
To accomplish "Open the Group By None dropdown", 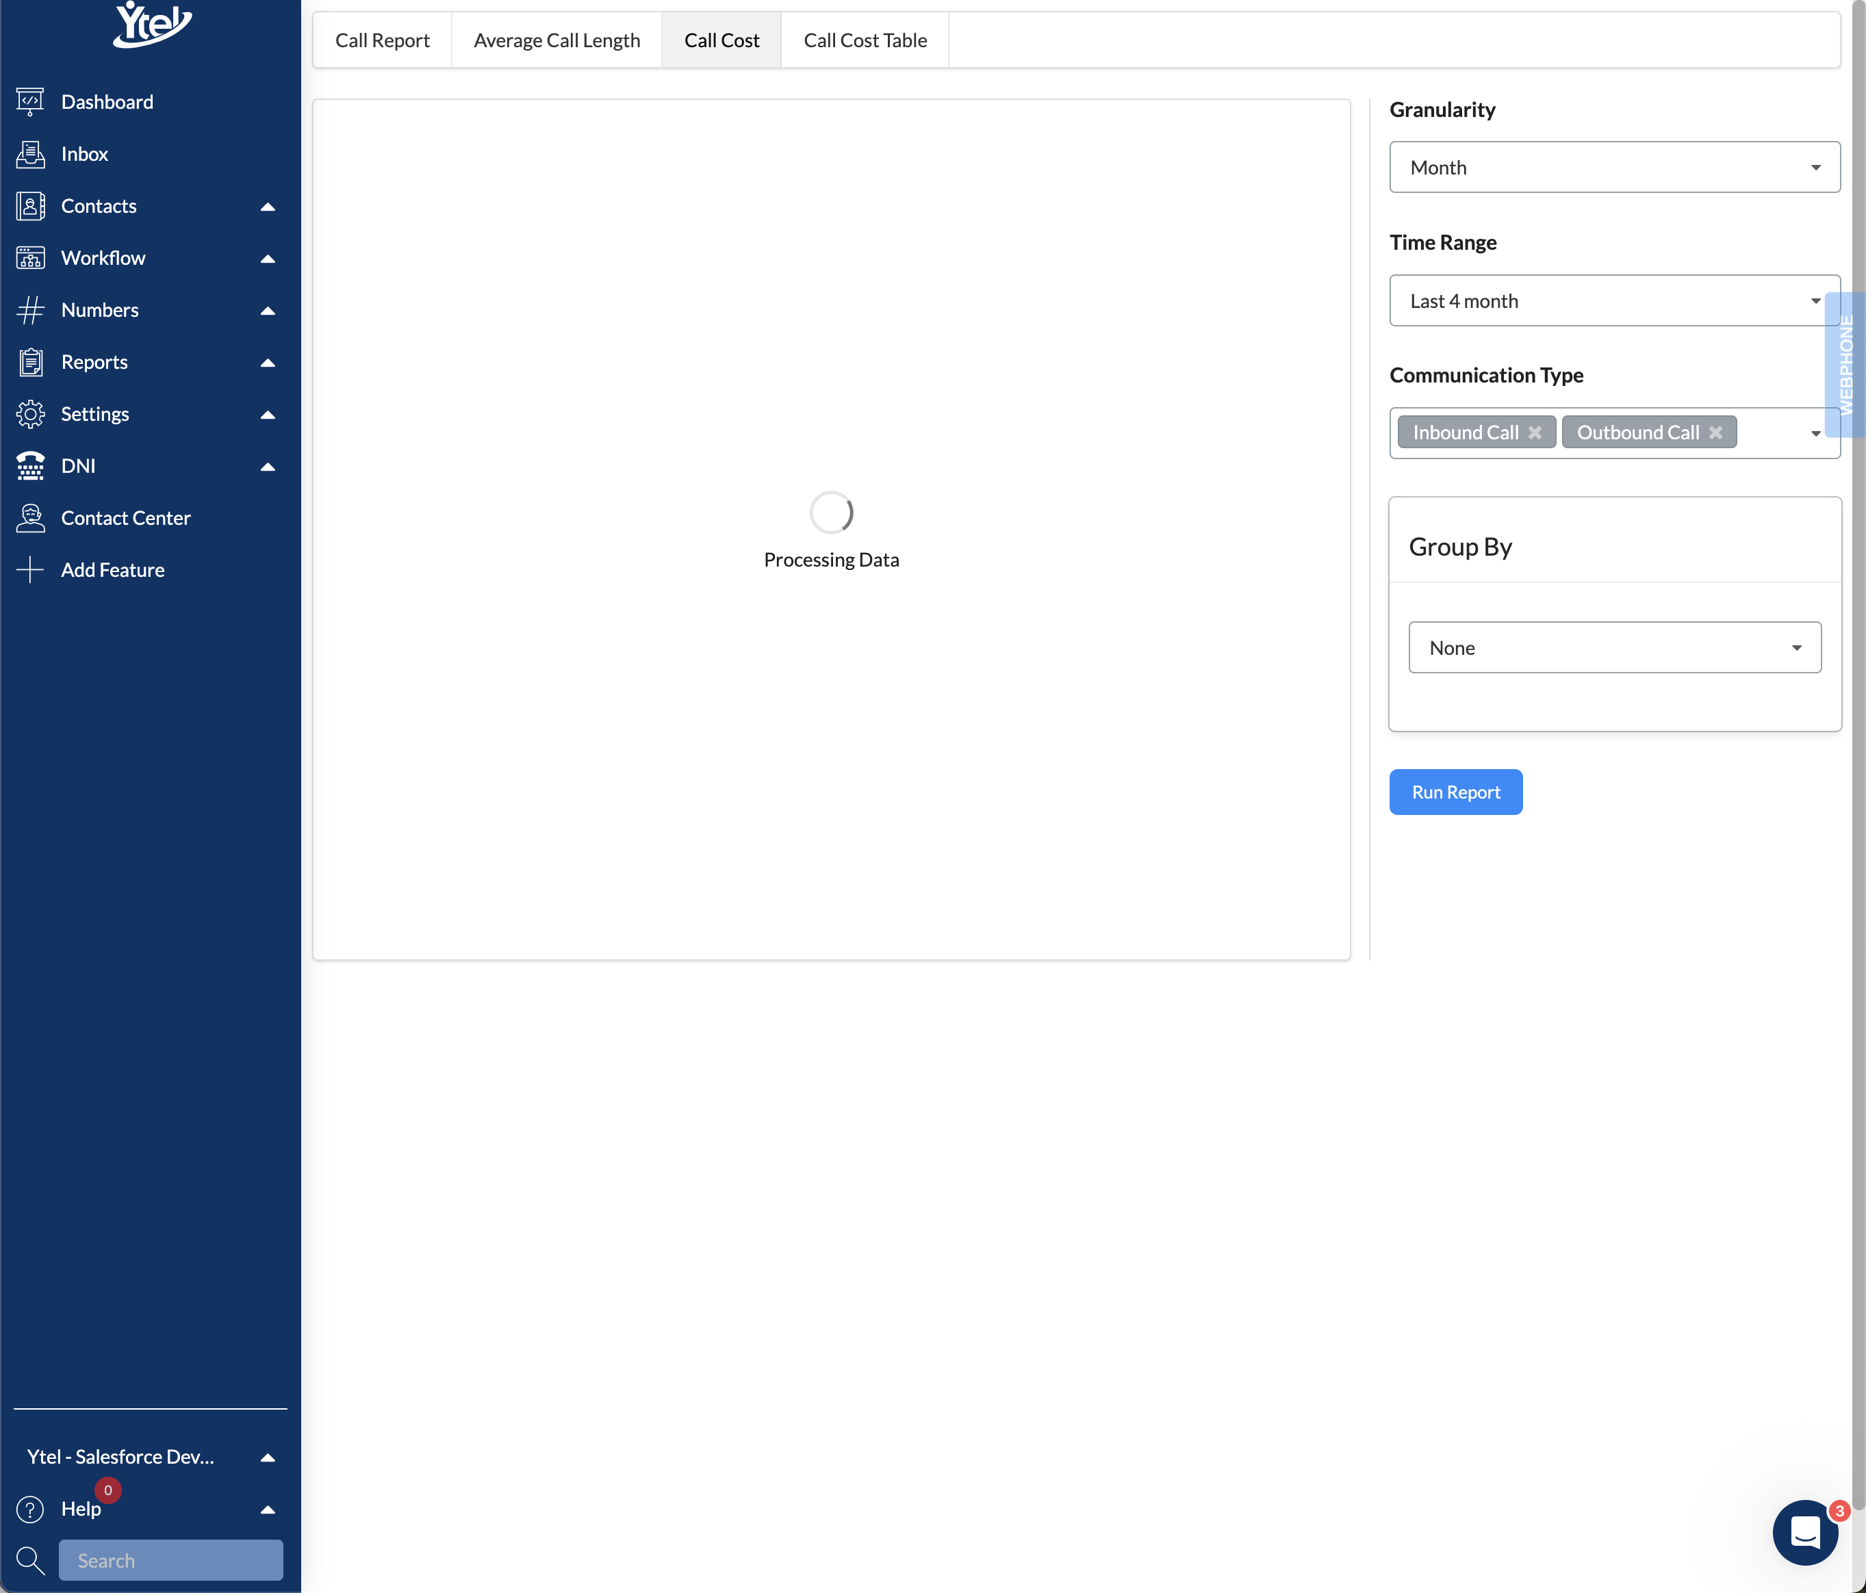I will click(1614, 647).
